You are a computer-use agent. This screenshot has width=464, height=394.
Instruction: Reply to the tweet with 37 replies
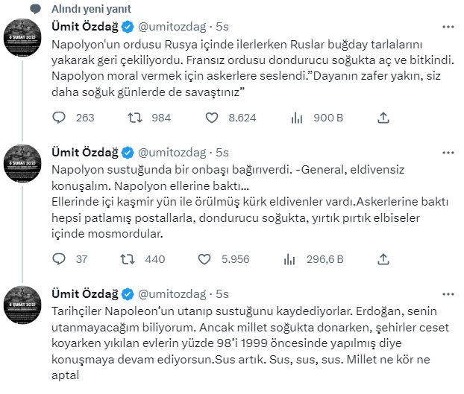[61, 259]
